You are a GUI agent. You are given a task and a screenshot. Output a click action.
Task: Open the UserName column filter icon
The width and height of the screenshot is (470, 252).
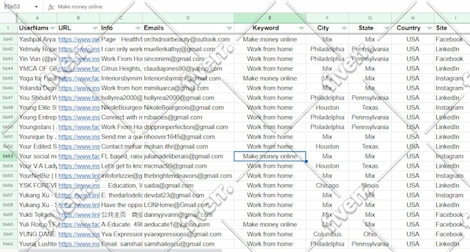pyautogui.click(x=53, y=28)
